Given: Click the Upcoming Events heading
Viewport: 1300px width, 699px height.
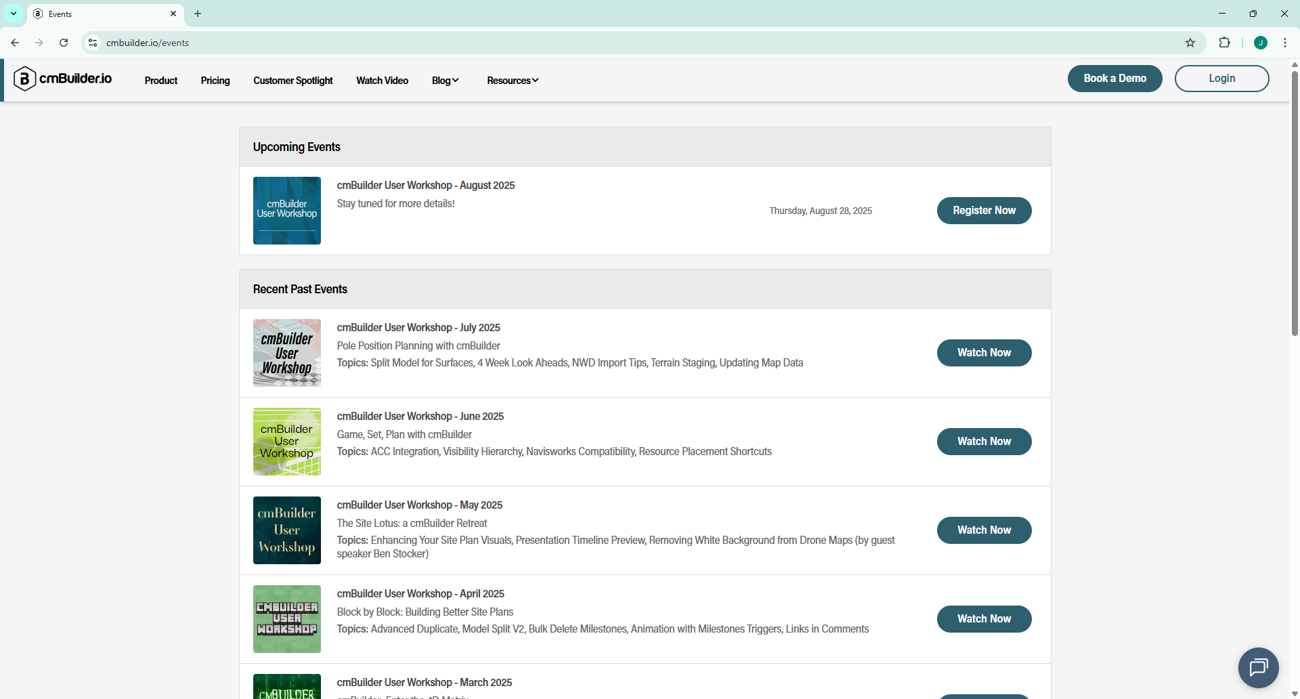Looking at the screenshot, I should [x=297, y=147].
